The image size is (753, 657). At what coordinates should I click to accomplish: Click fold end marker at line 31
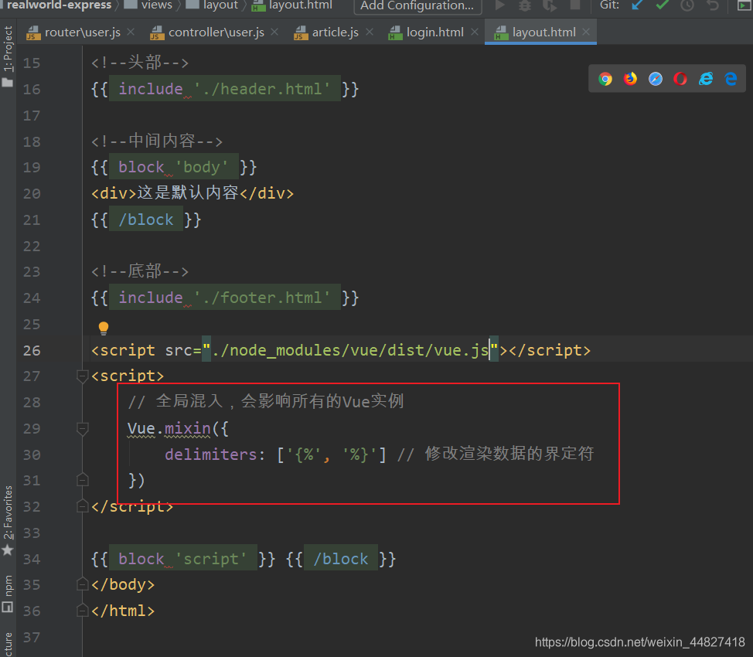coord(82,480)
